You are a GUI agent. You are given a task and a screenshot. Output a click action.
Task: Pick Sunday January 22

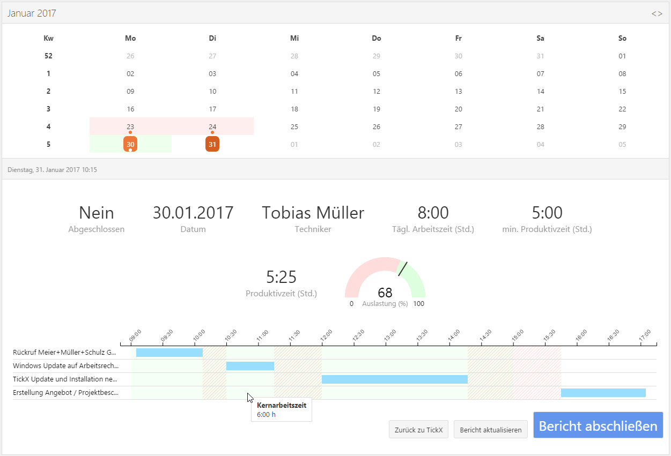pyautogui.click(x=622, y=109)
